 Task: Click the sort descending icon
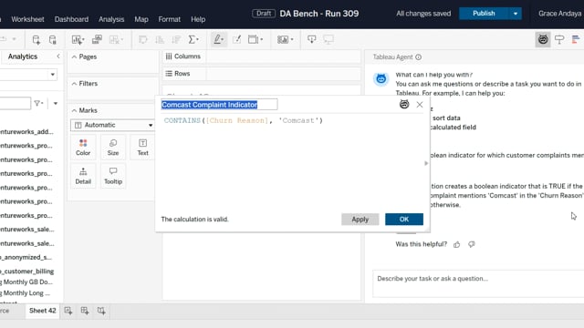pos(176,39)
